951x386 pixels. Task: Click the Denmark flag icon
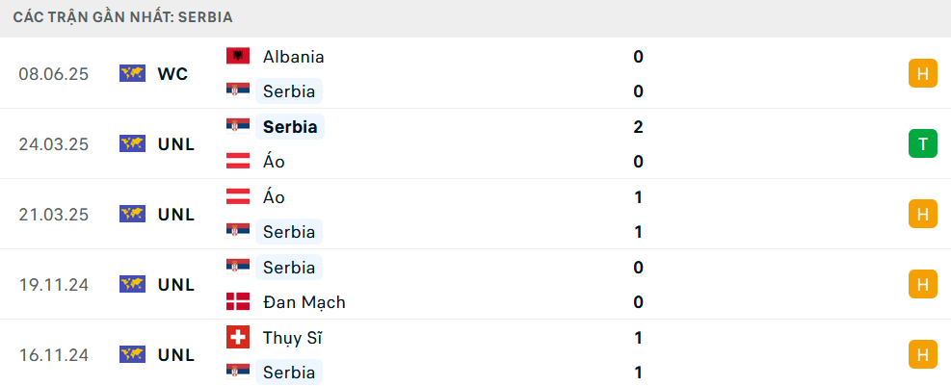click(238, 301)
